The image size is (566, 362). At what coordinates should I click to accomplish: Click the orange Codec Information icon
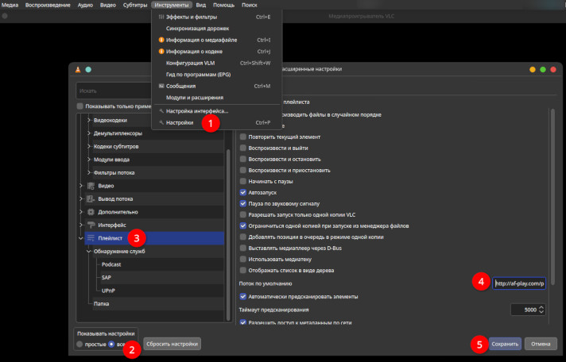click(x=161, y=51)
